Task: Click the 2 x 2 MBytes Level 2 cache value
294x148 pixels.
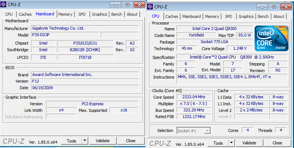Action: 251,110
